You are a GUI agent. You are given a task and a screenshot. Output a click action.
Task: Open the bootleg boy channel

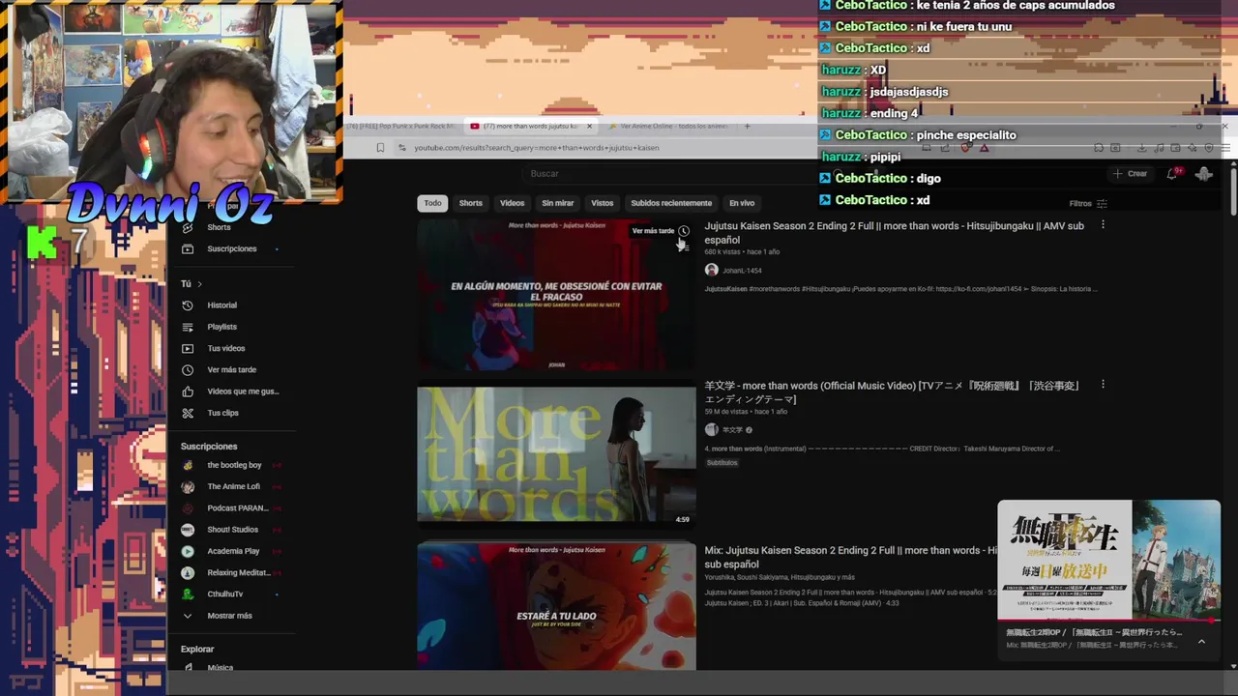tap(234, 465)
